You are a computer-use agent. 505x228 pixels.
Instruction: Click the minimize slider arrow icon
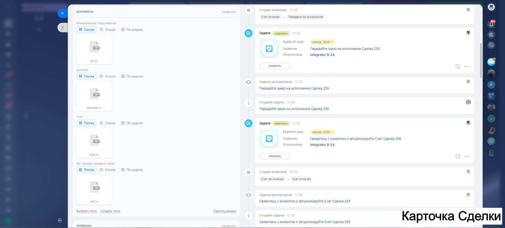coord(63,27)
